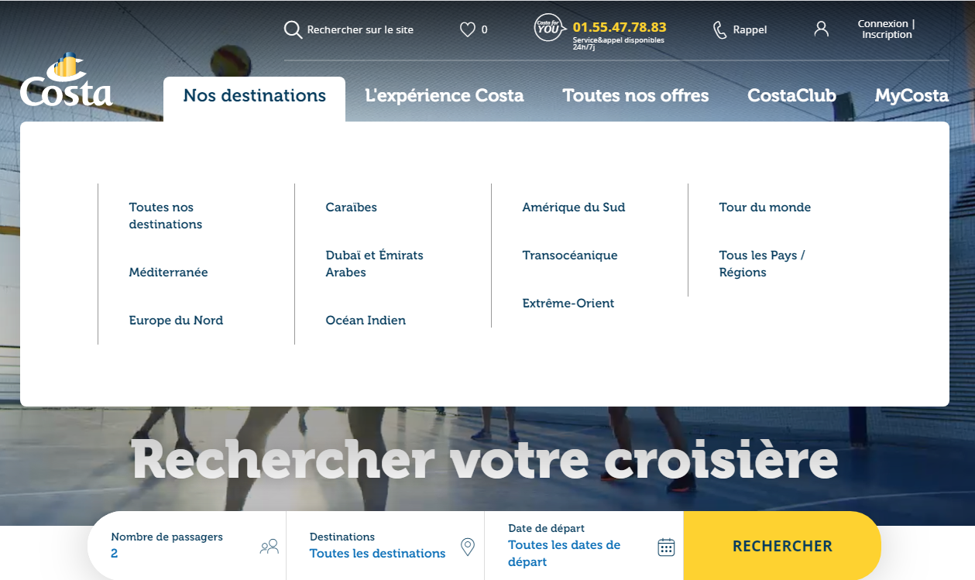975x580 pixels.
Task: Click the location pin icon next to Destinations
Action: (x=468, y=546)
